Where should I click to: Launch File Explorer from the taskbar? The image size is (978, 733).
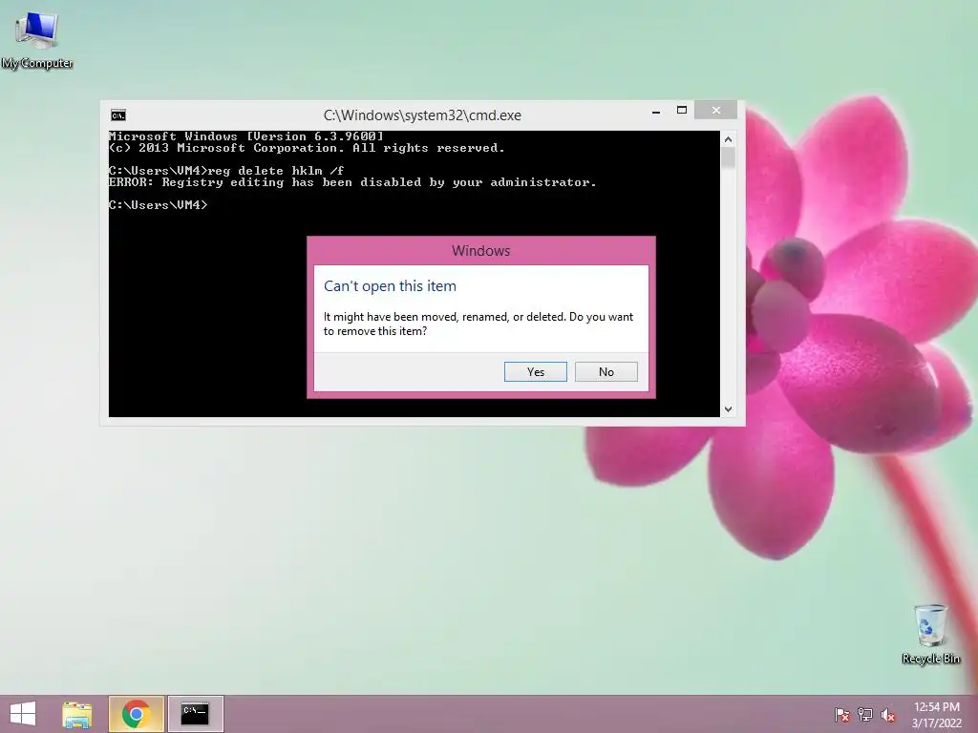(x=77, y=714)
